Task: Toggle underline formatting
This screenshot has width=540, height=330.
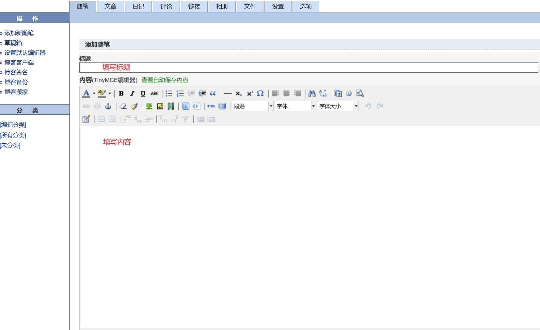Action: coord(143,93)
